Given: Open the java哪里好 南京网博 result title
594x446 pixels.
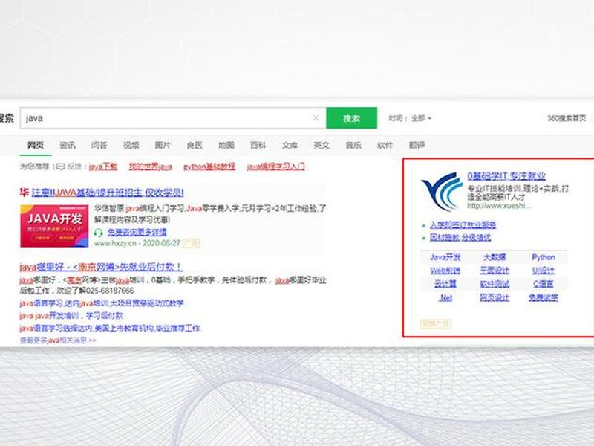Looking at the screenshot, I should tap(101, 267).
